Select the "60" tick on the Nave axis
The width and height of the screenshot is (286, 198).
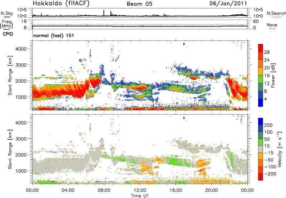(256, 21)
